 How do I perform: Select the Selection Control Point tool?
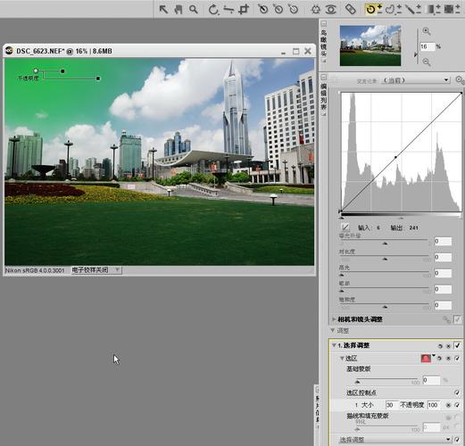pos(374,10)
